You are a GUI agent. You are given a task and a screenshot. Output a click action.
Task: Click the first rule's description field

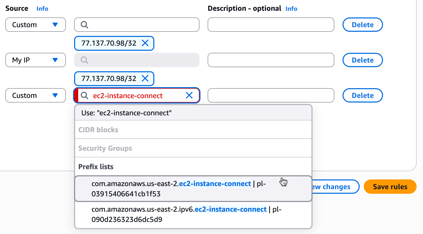(271, 25)
